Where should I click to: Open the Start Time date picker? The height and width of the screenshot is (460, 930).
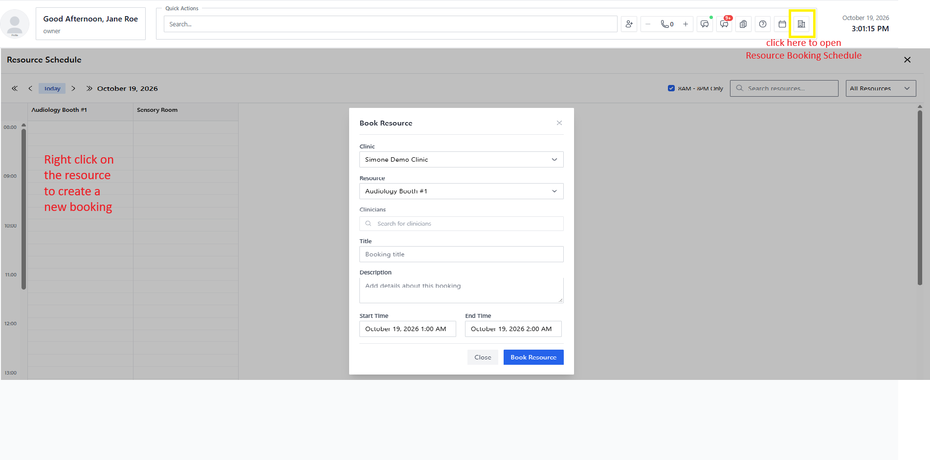408,329
